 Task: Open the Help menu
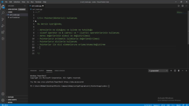[x=45, y=2]
